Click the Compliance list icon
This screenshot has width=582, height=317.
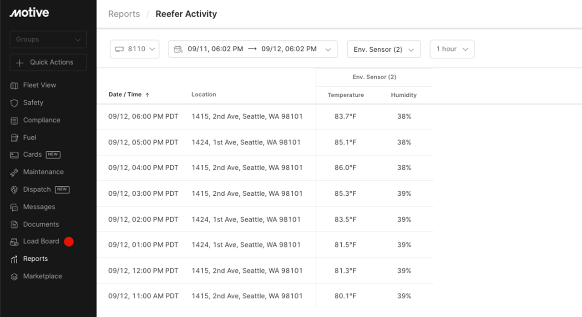tap(14, 120)
